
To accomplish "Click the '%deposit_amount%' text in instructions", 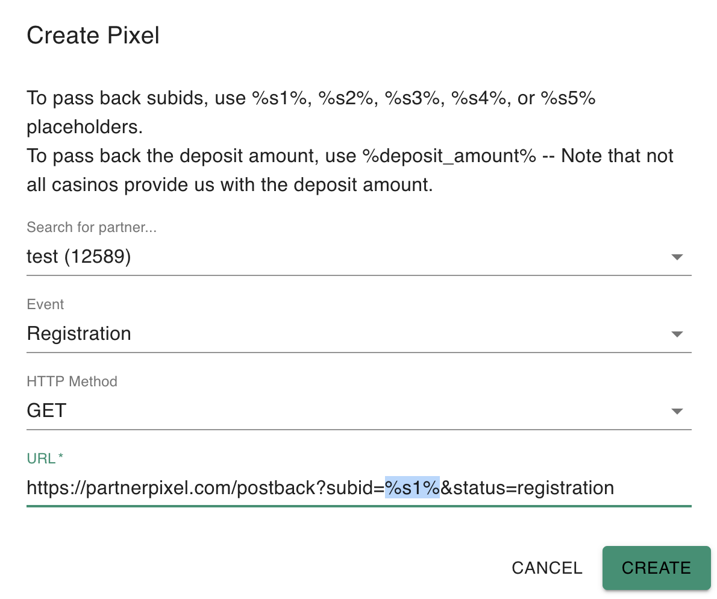I will tap(449, 156).
